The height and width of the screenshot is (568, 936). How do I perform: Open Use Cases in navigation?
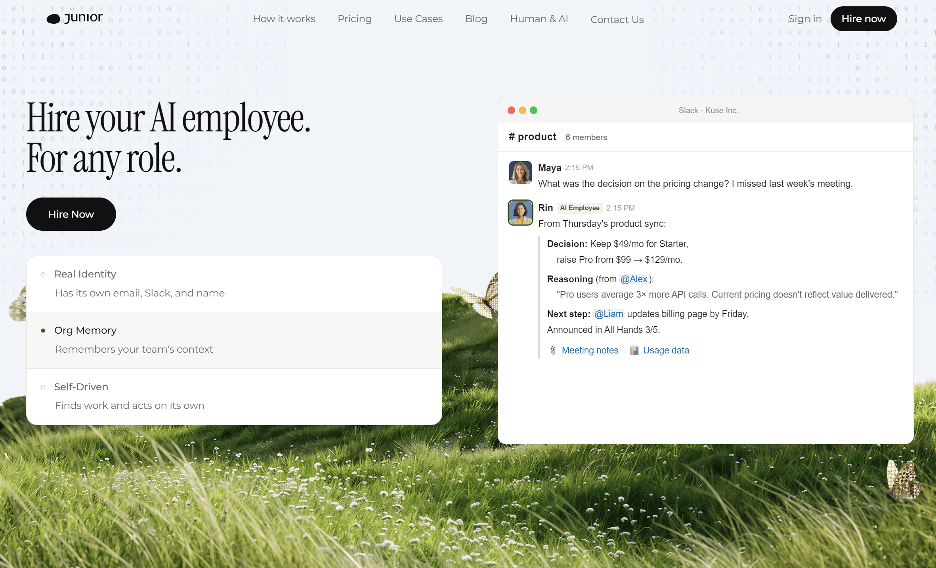[x=418, y=19]
